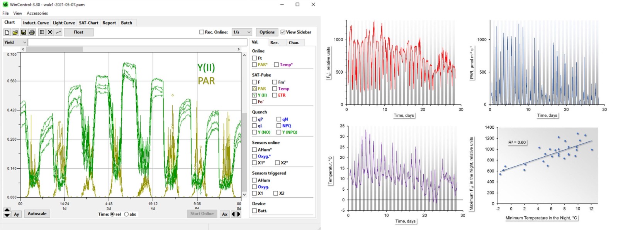Expand the 1/s recording rate dropdown
Viewport: 618px width, 230px height.
click(242, 32)
